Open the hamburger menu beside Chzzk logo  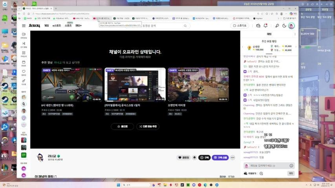click(24, 25)
